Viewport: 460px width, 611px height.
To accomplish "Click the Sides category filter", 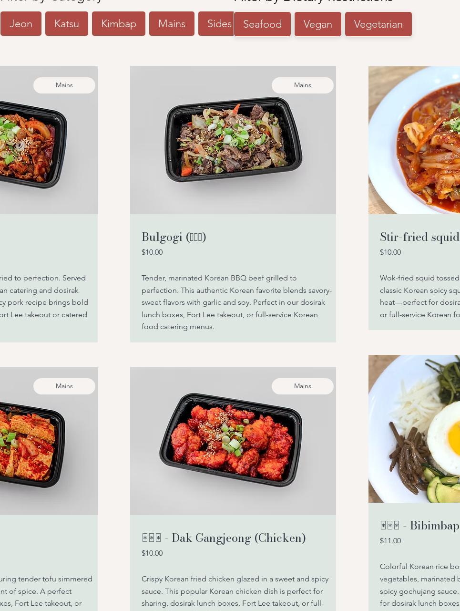I will (217, 23).
